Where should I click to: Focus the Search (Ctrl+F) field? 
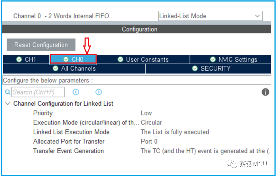click(x=38, y=92)
